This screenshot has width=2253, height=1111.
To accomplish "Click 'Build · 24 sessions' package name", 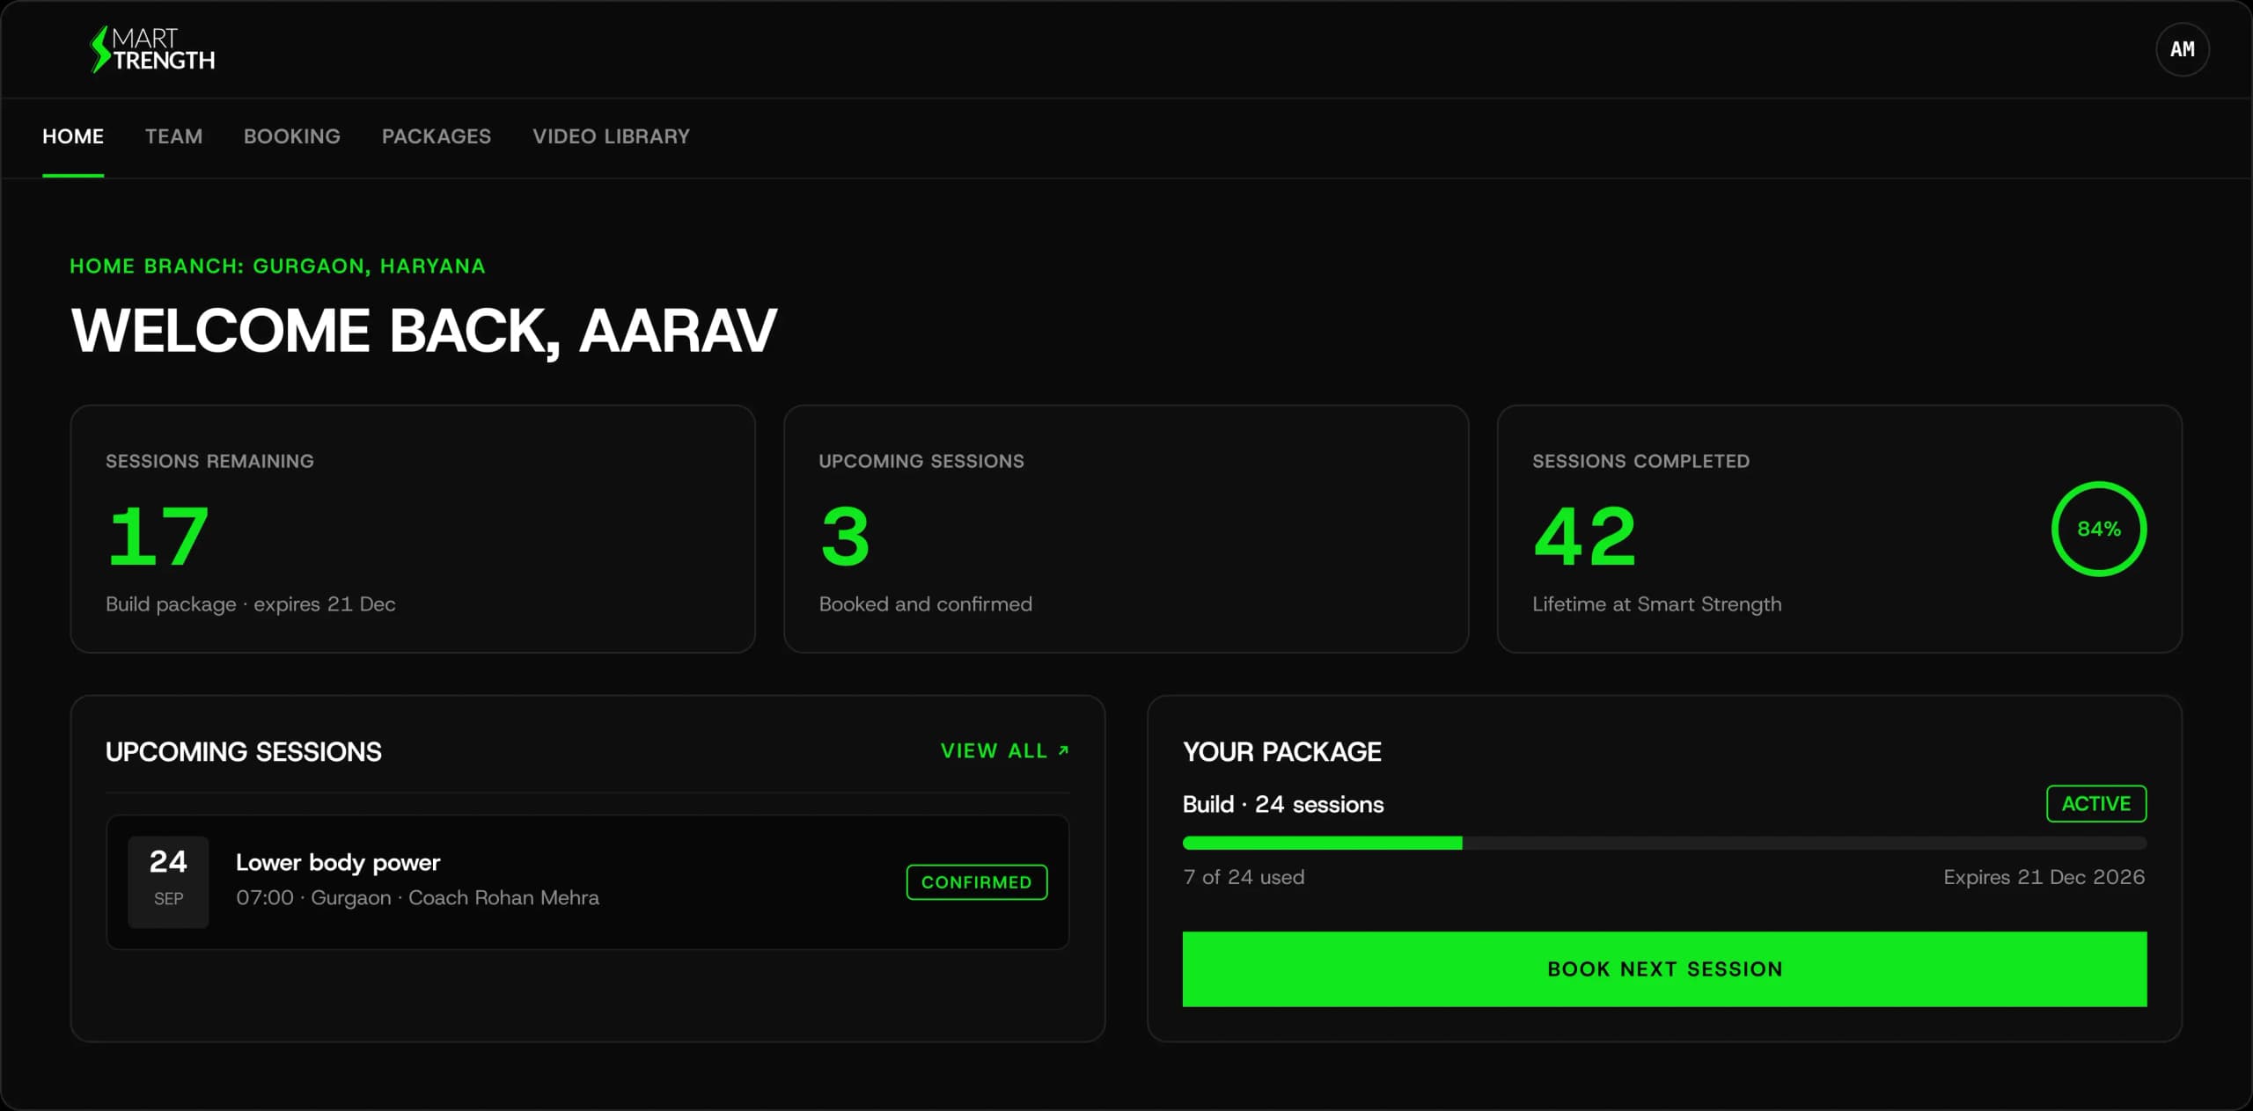I will click(1282, 804).
